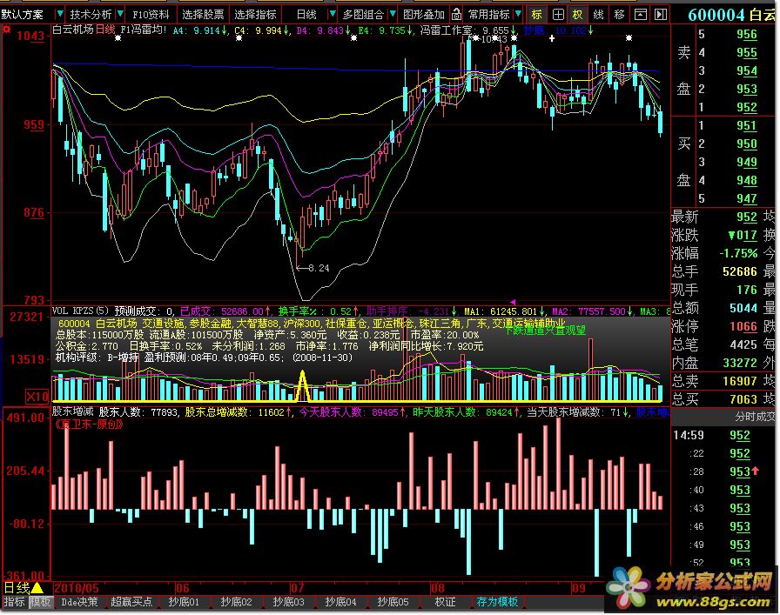Open the 常用指标 menu

(x=489, y=15)
